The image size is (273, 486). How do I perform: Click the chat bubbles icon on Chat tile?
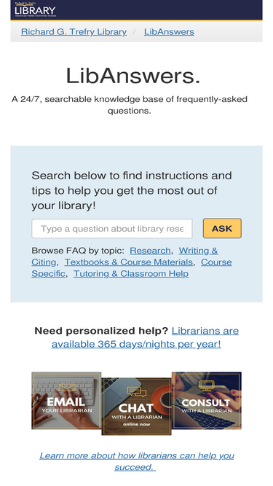(137, 392)
